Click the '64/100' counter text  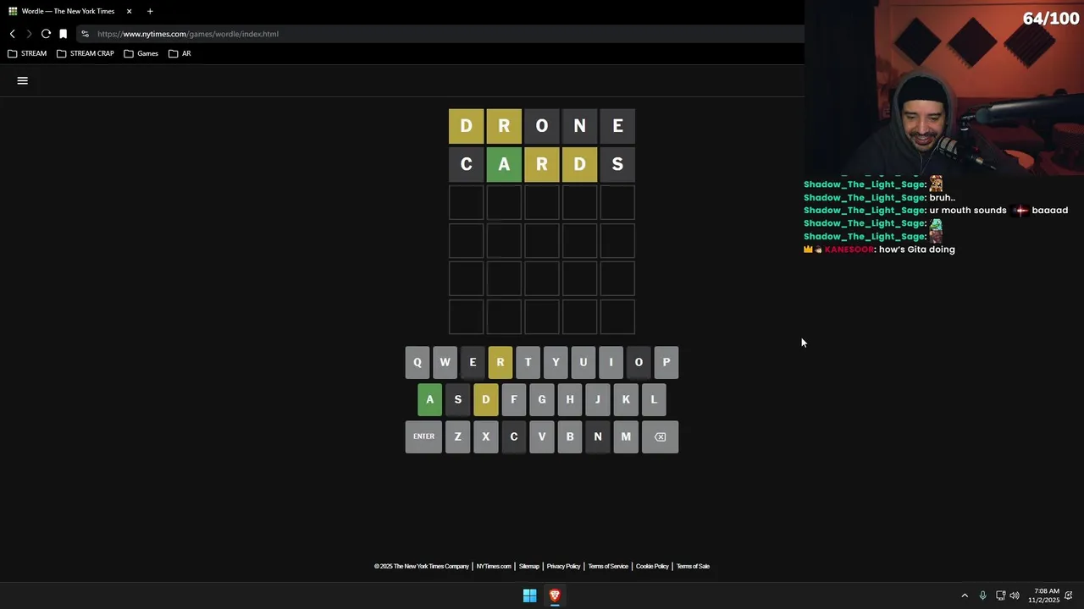point(1050,19)
